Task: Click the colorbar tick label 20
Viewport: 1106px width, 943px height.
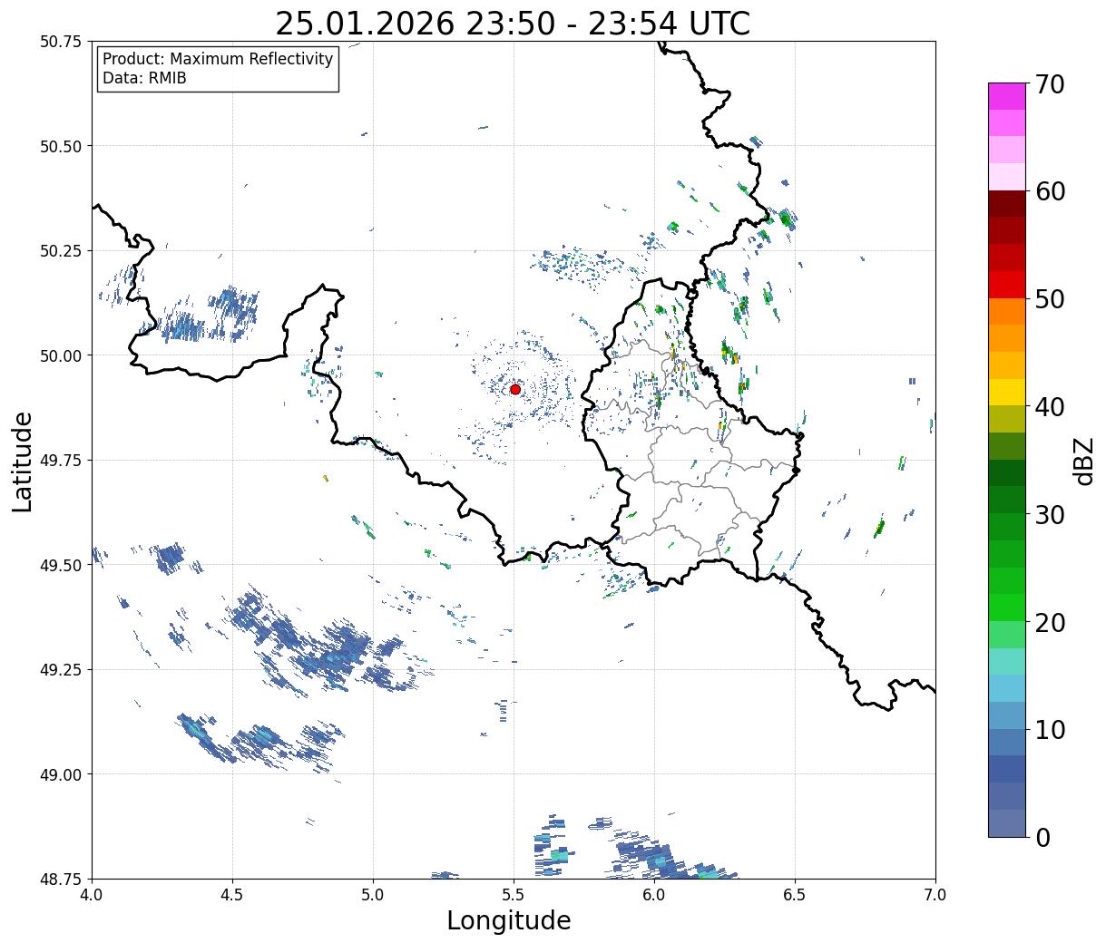Action: (1050, 622)
